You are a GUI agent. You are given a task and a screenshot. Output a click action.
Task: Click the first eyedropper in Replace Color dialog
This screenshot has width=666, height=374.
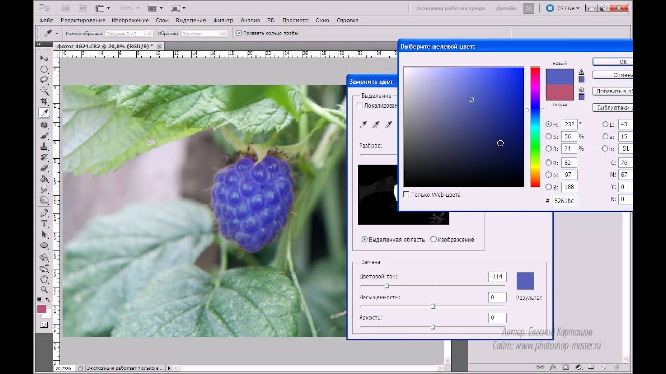coord(363,125)
